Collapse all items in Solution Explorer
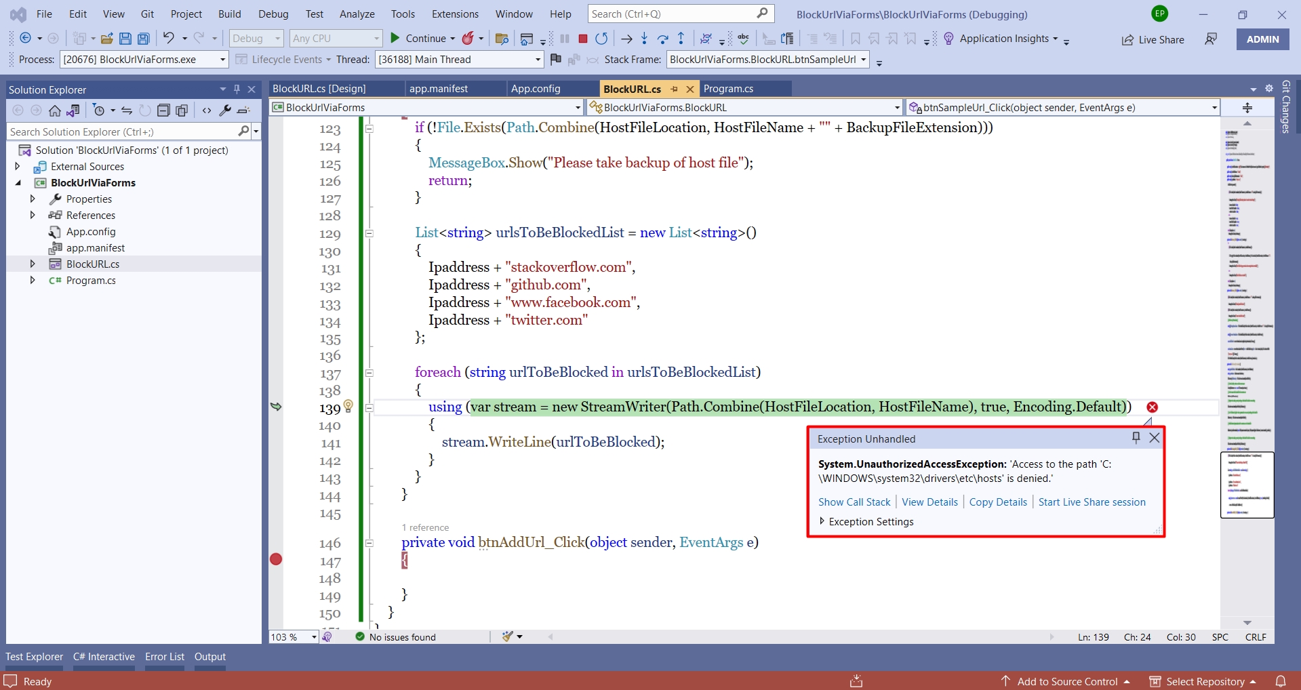The width and height of the screenshot is (1301, 690). point(163,110)
